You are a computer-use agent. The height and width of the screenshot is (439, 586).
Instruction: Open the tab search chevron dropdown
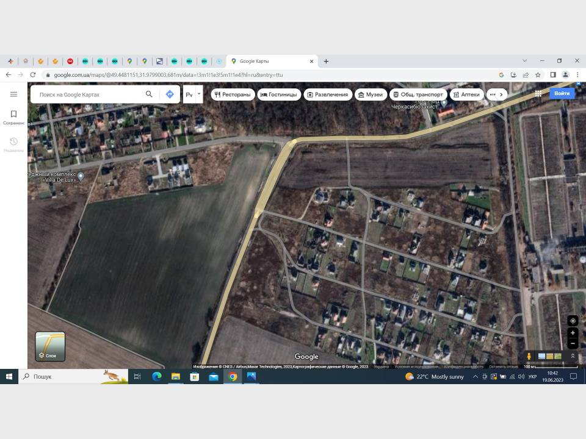(x=525, y=60)
